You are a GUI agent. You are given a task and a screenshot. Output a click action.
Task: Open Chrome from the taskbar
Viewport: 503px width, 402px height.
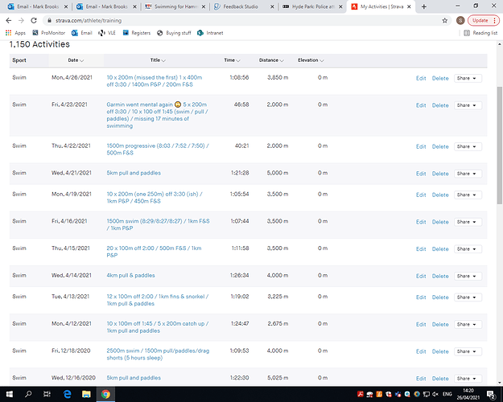click(105, 394)
